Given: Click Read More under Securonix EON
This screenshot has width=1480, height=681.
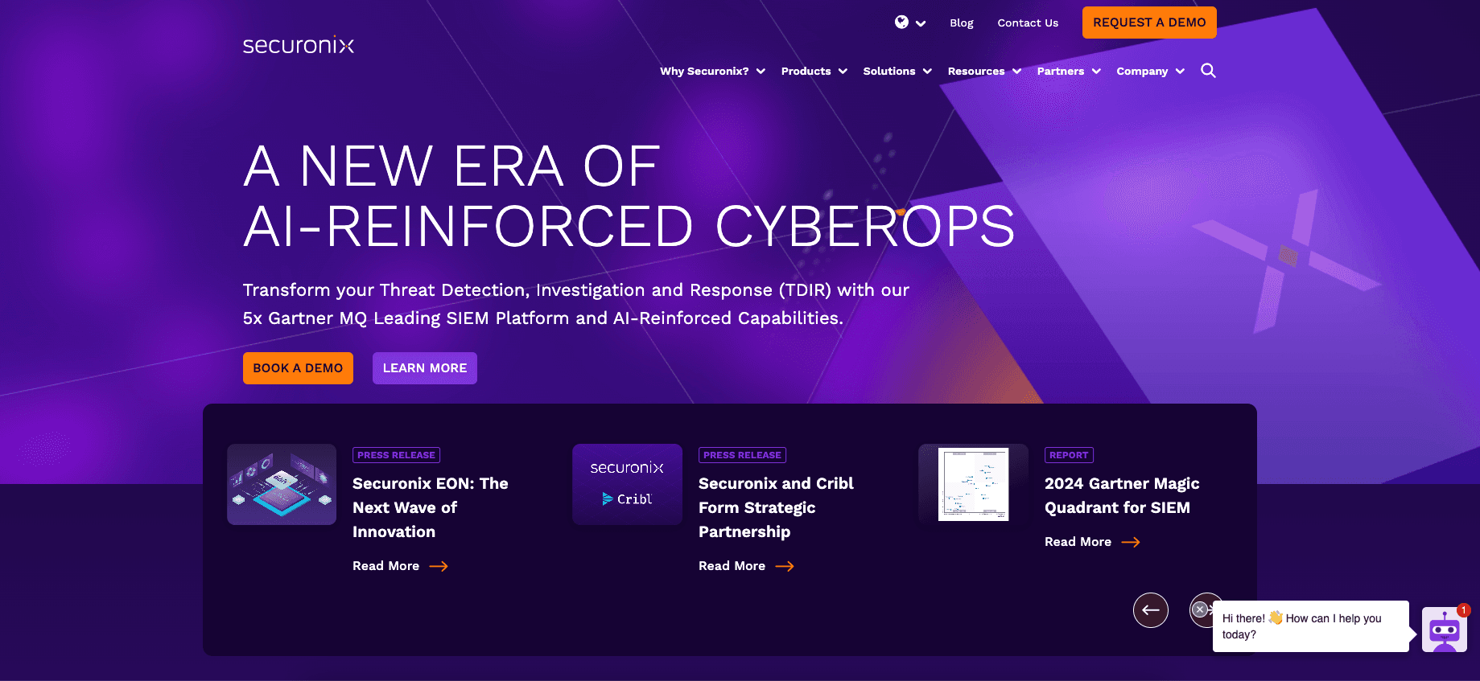Looking at the screenshot, I should (x=400, y=566).
